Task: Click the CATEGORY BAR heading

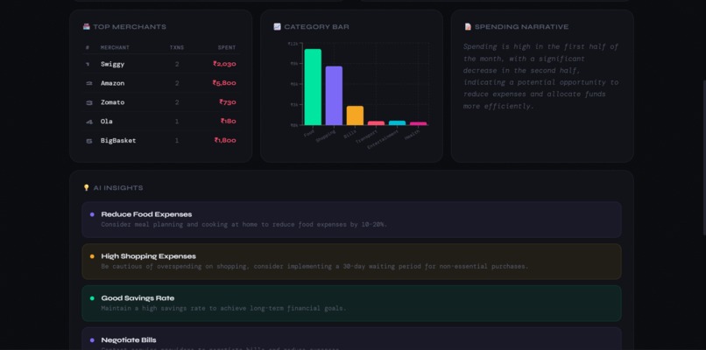Action: click(x=316, y=27)
